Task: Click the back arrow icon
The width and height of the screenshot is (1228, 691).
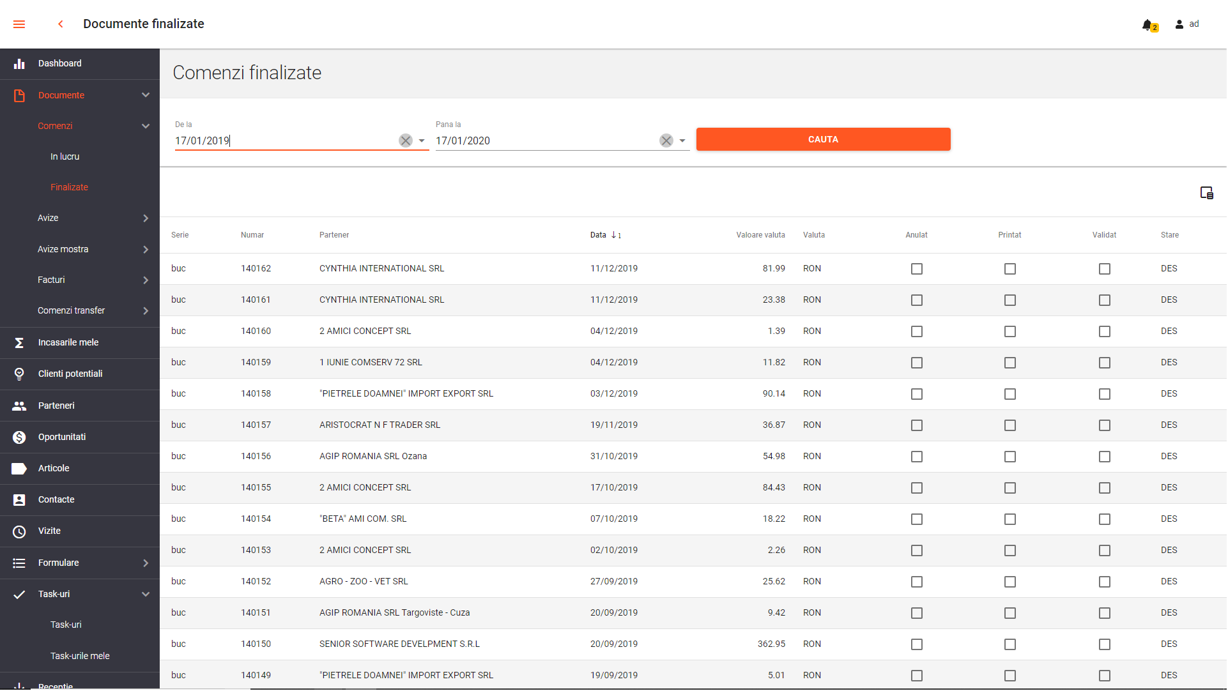Action: point(61,24)
